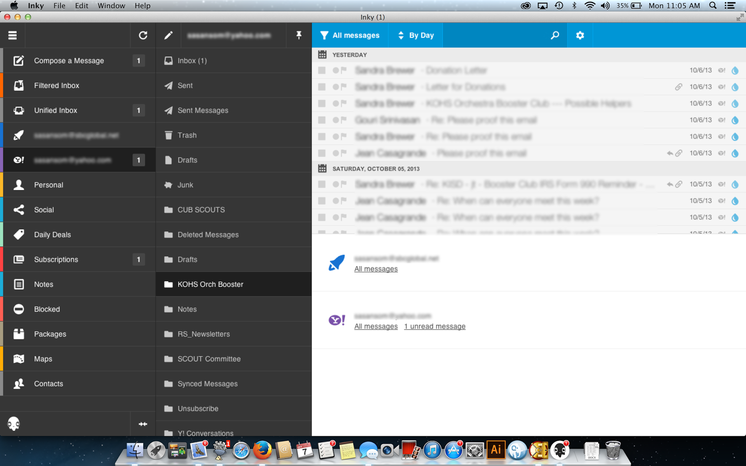This screenshot has width=746, height=466.
Task: Open the SCOUT Committee folder
Action: point(234,359)
